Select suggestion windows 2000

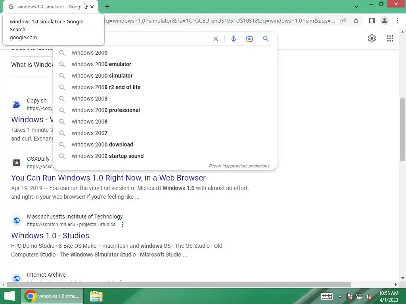point(165,53)
